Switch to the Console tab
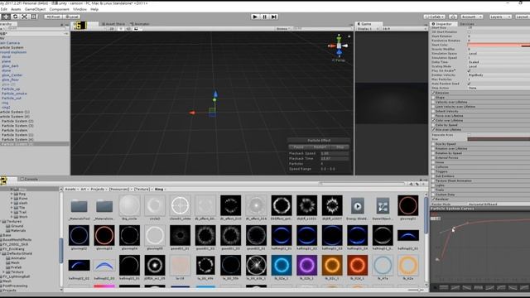 point(29,179)
